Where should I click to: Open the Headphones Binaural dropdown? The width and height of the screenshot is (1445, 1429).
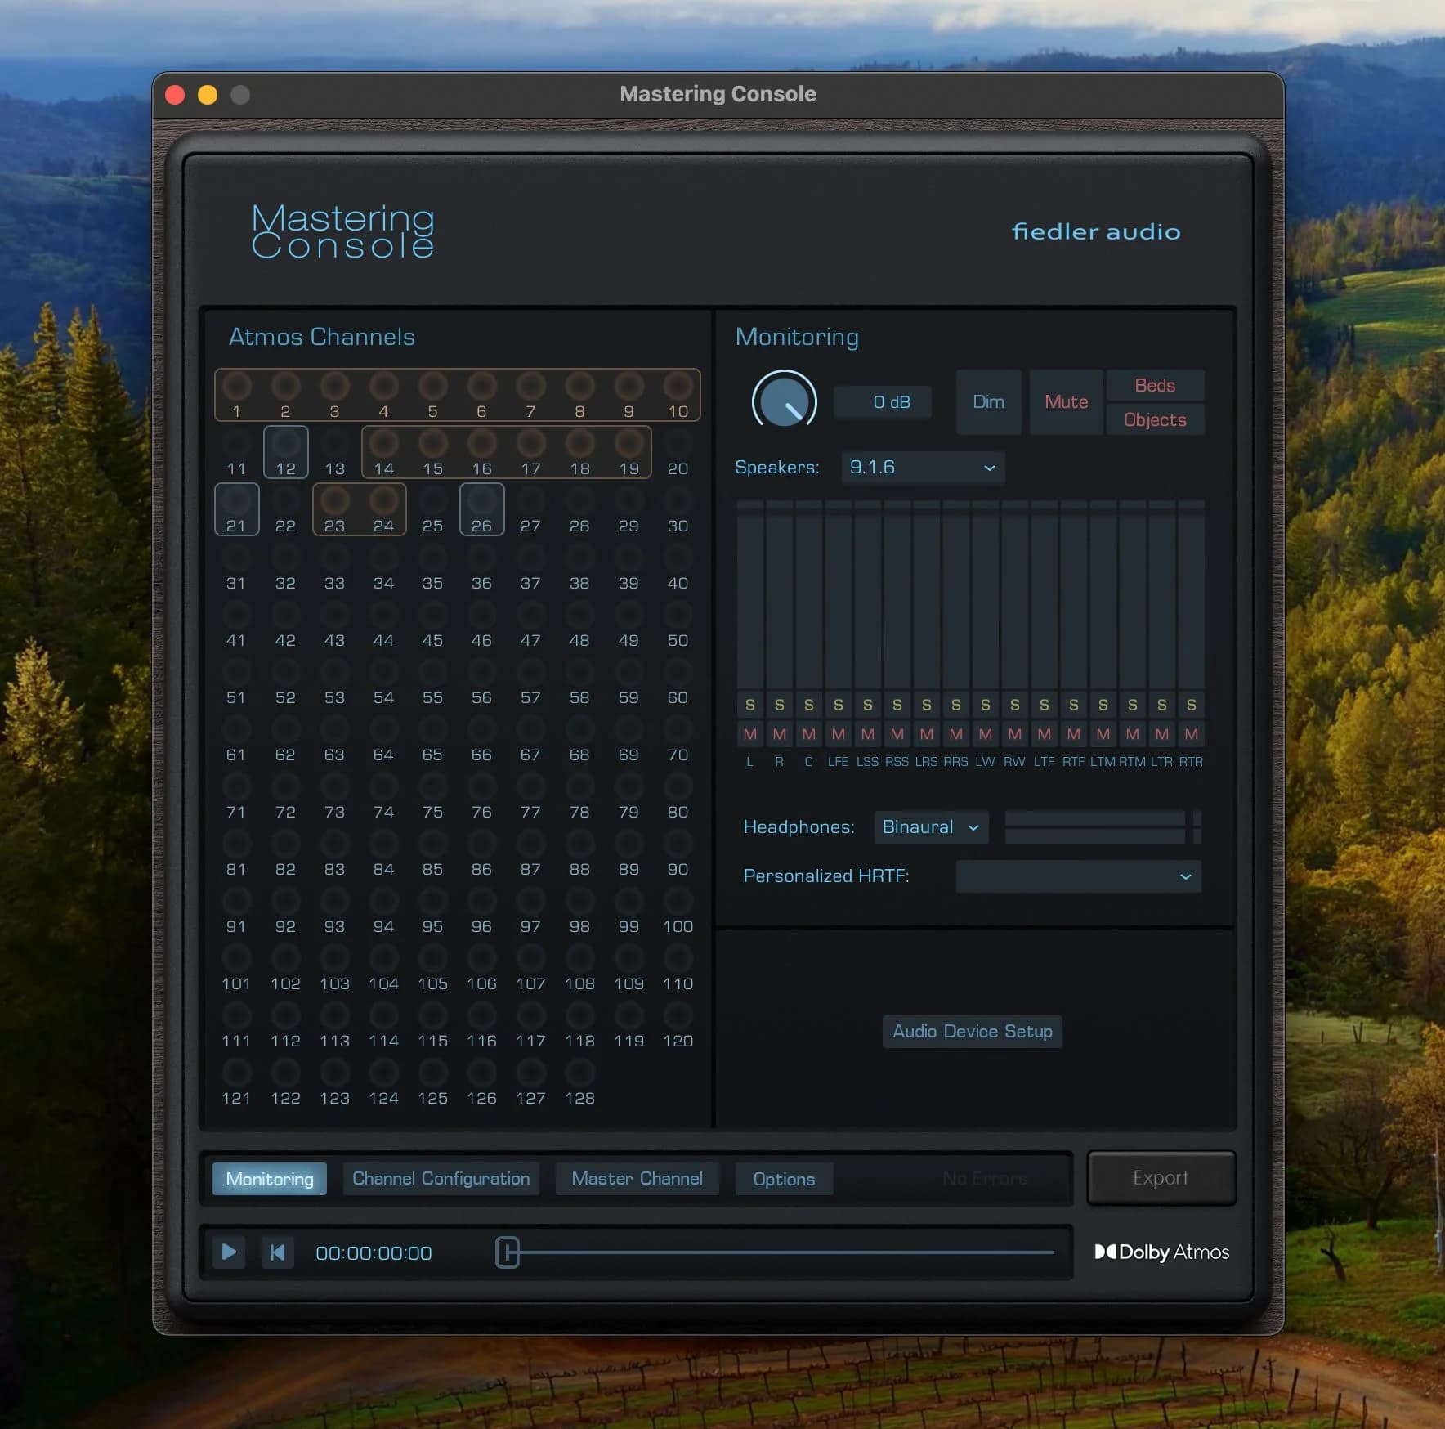(x=929, y=826)
